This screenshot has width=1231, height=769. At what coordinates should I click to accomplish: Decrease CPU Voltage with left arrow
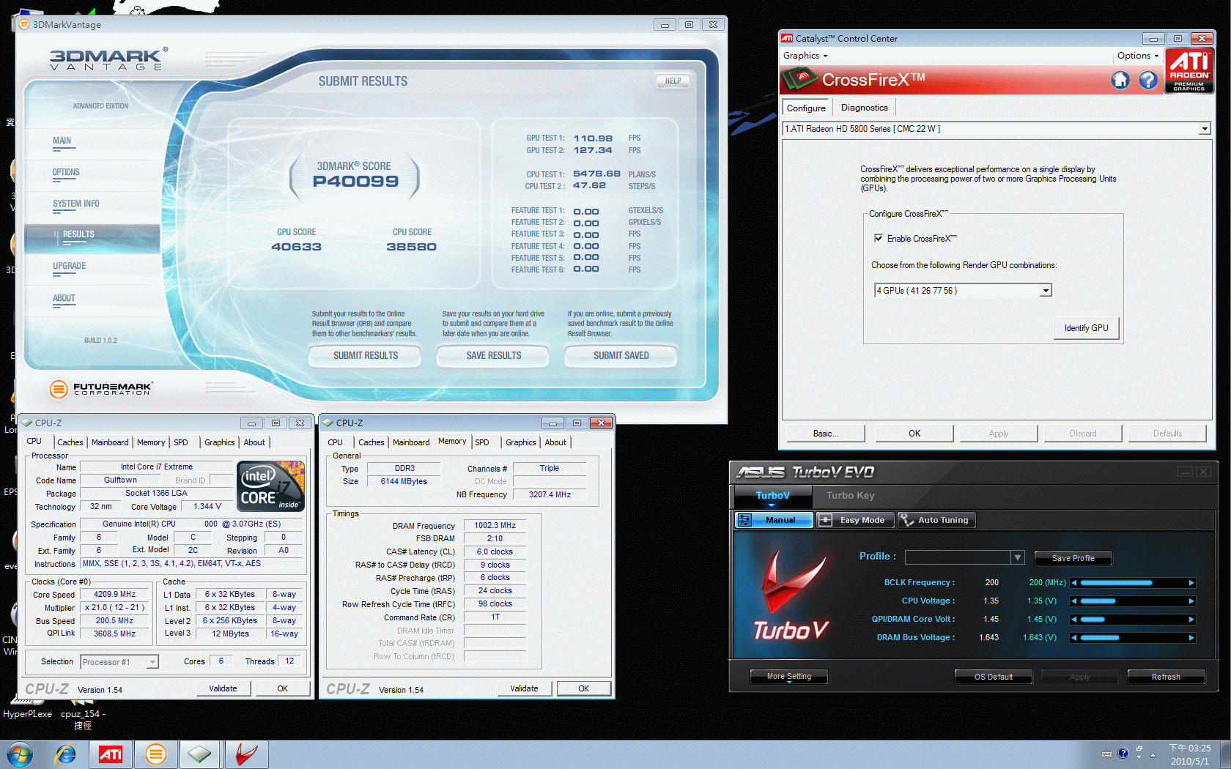coord(1074,601)
